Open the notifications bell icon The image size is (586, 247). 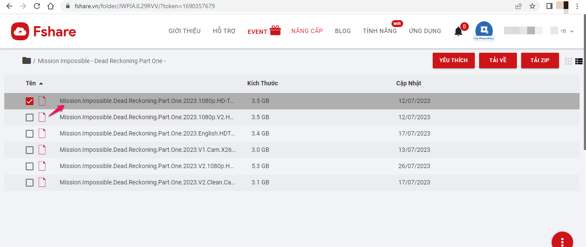tap(458, 31)
